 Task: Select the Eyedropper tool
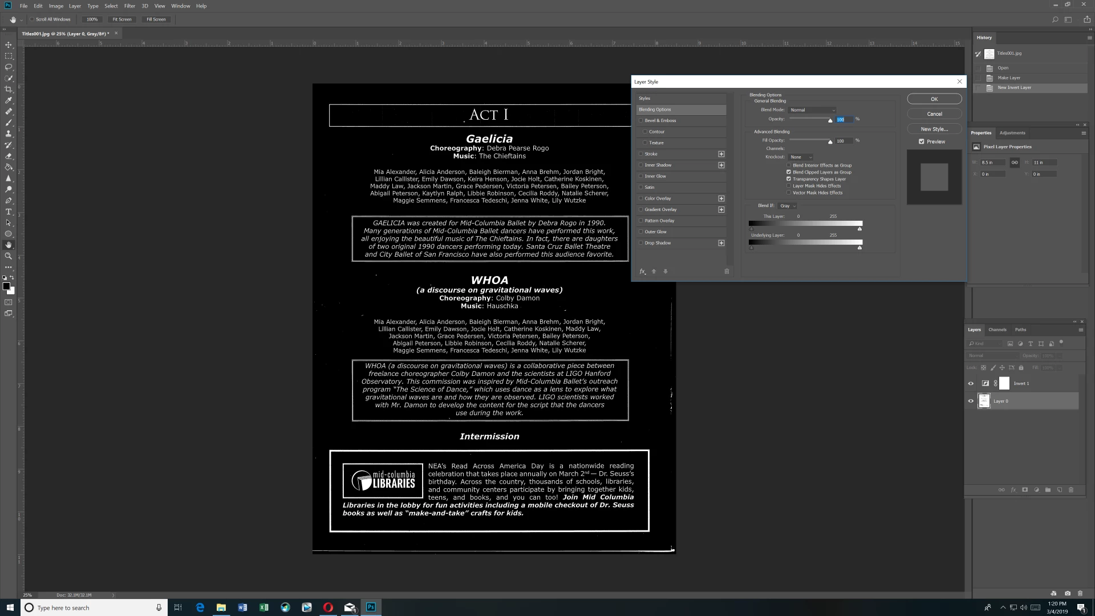point(9,100)
